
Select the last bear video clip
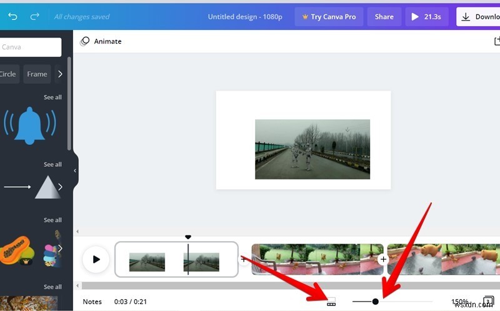click(444, 259)
